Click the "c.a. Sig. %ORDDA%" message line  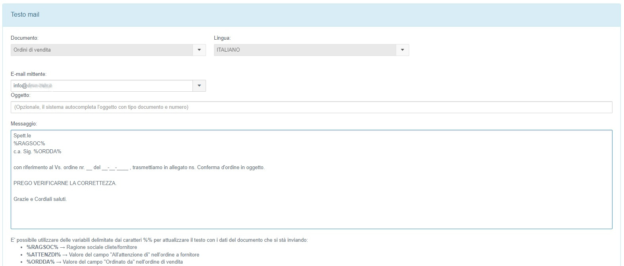(37, 152)
